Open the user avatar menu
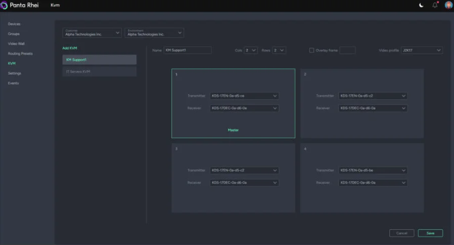Image resolution: width=454 pixels, height=245 pixels. (x=448, y=5)
